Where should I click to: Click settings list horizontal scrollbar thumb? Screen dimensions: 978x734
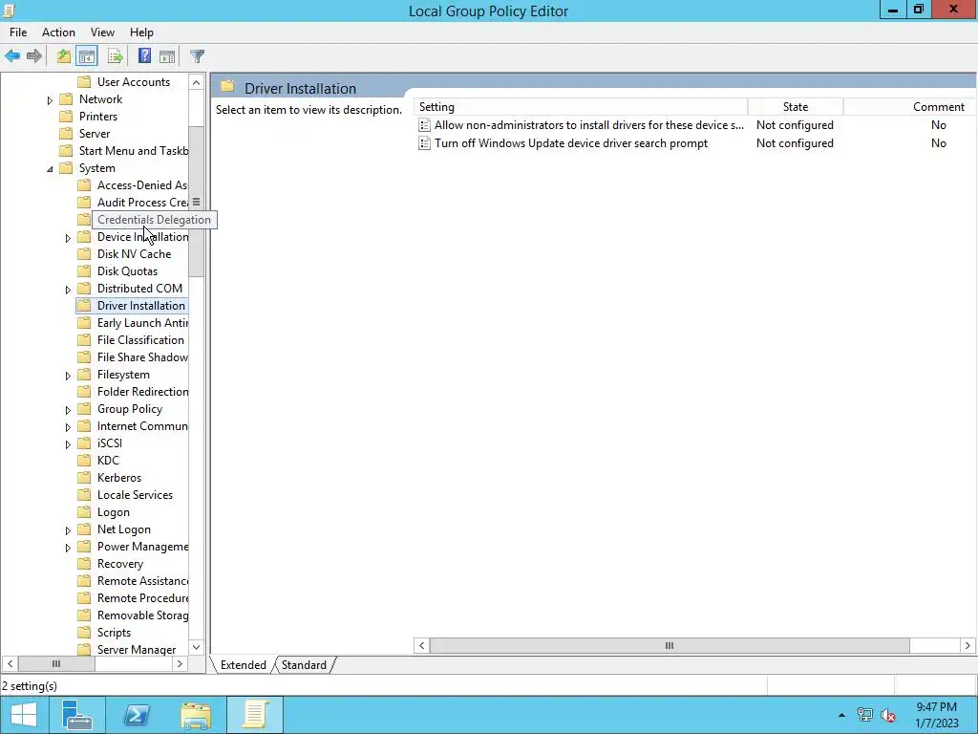coord(670,645)
